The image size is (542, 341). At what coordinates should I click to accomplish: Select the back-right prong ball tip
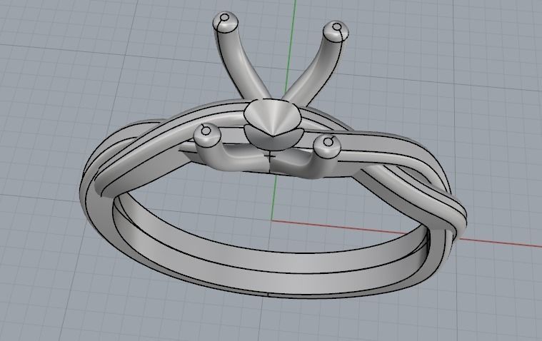[x=336, y=31]
